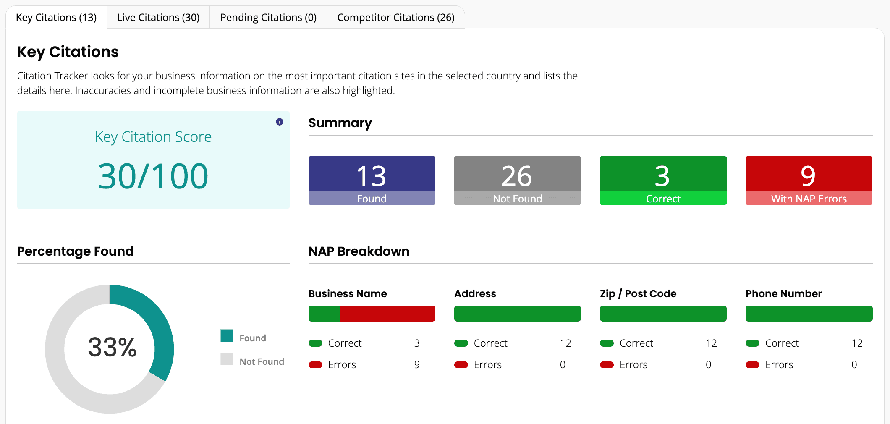Open the 9 With NAP Errors tile

(x=809, y=181)
